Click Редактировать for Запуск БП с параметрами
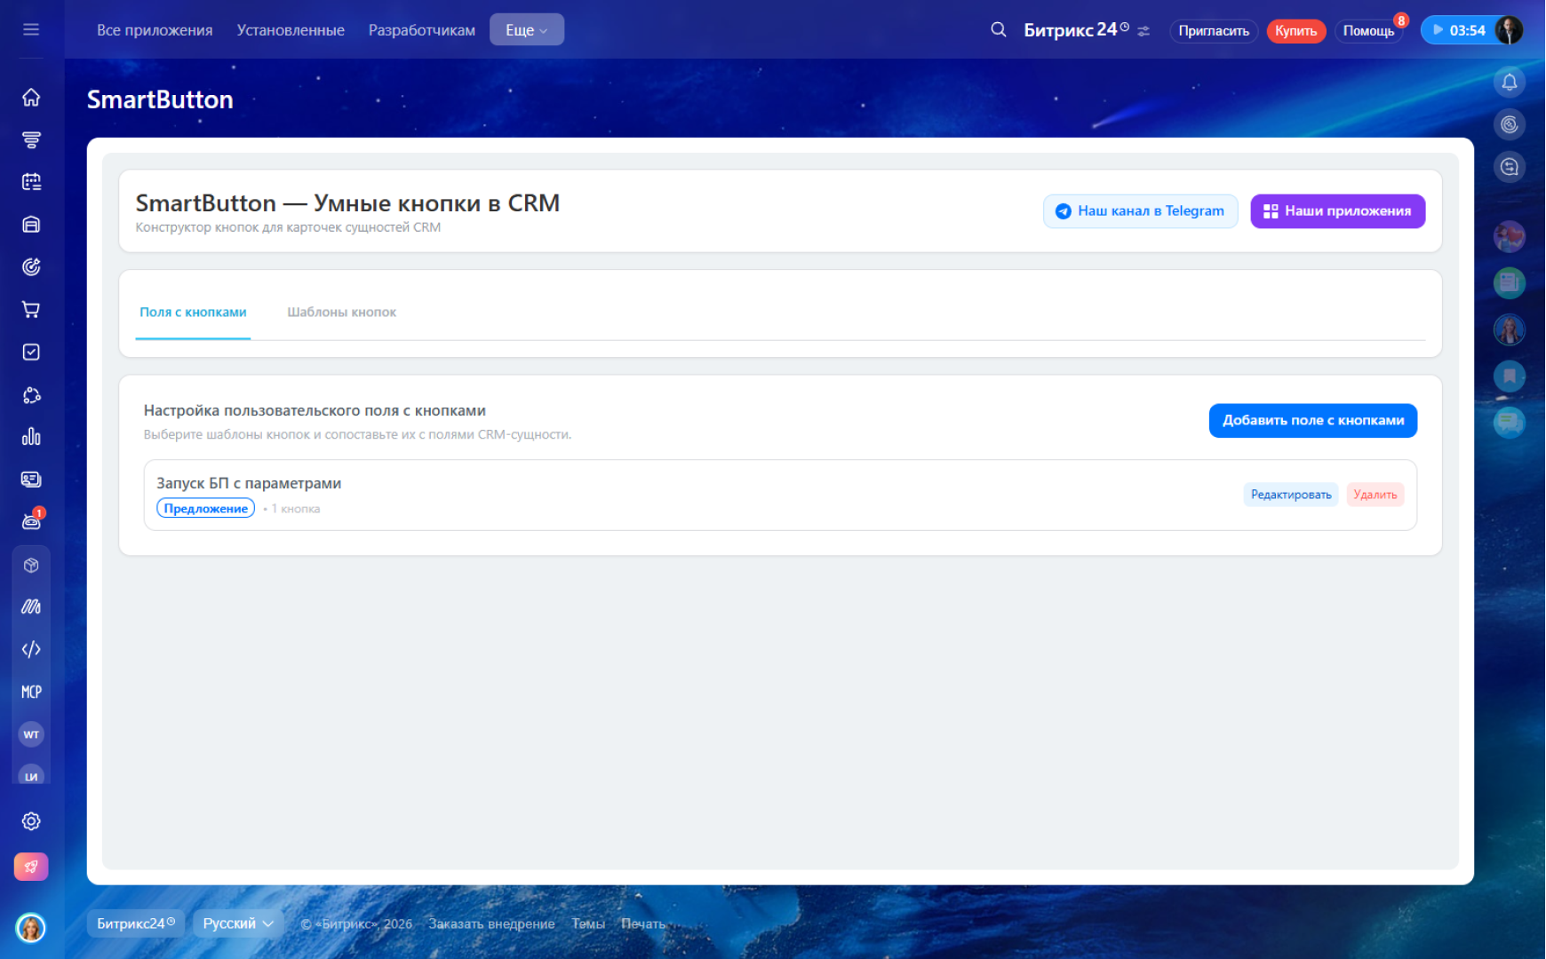The width and height of the screenshot is (1546, 959). click(1291, 495)
